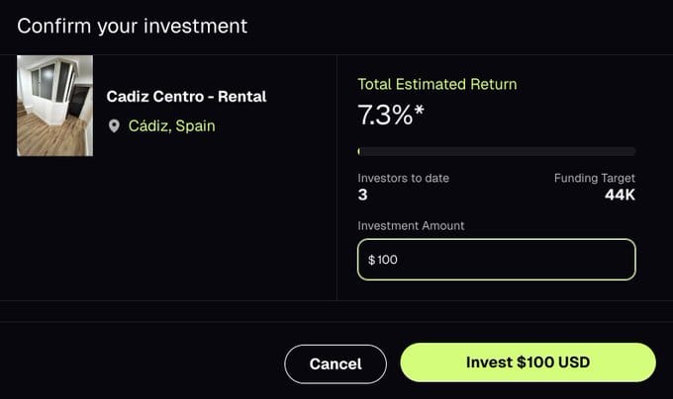Click the Investors to date count
Screen dimensions: 673x399
click(362, 195)
